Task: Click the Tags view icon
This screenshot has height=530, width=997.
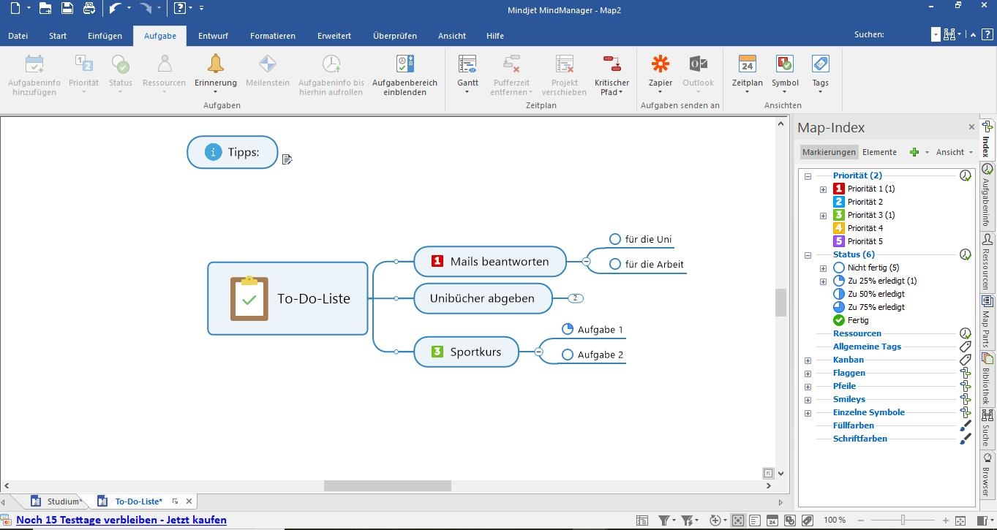Action: (x=820, y=65)
